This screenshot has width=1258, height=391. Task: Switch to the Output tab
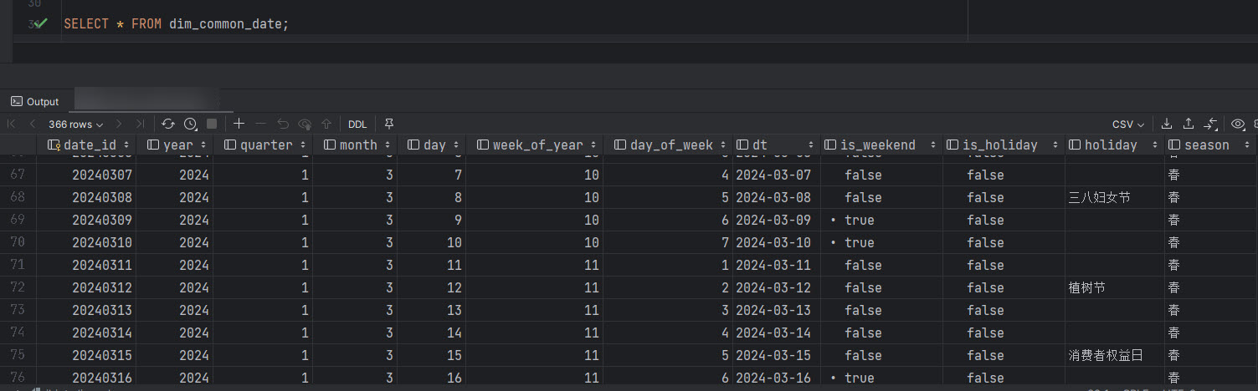[x=35, y=101]
